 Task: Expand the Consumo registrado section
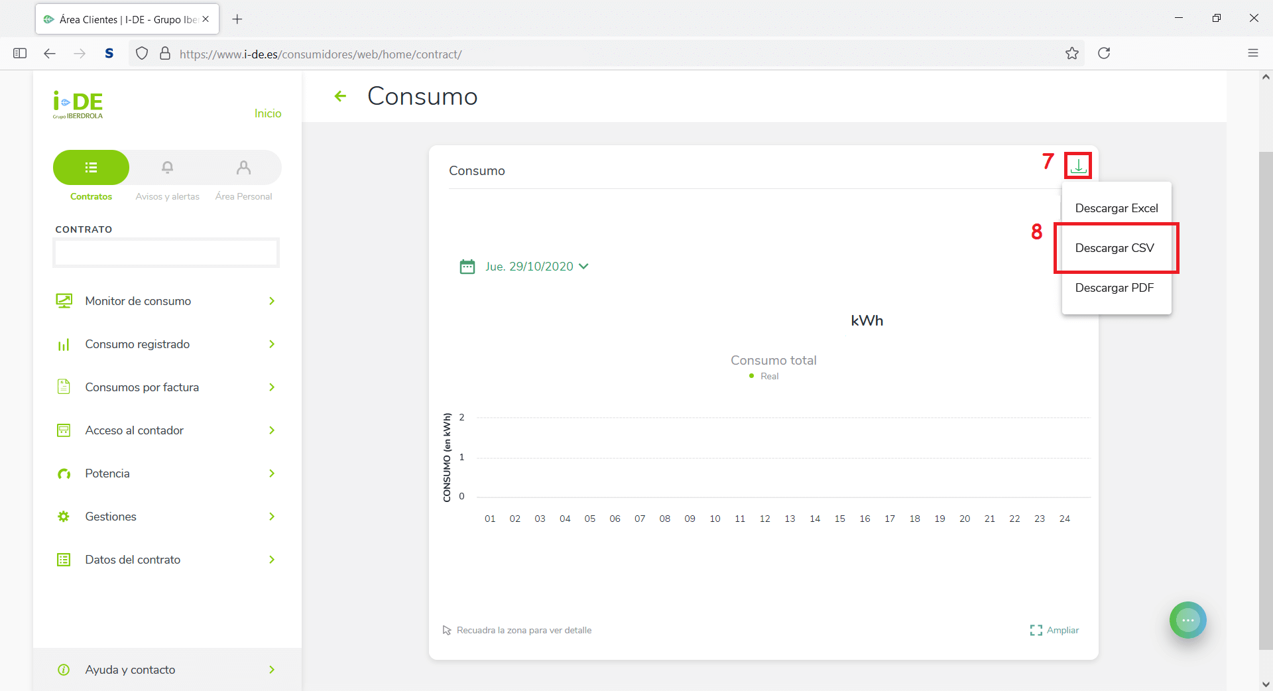(x=166, y=344)
